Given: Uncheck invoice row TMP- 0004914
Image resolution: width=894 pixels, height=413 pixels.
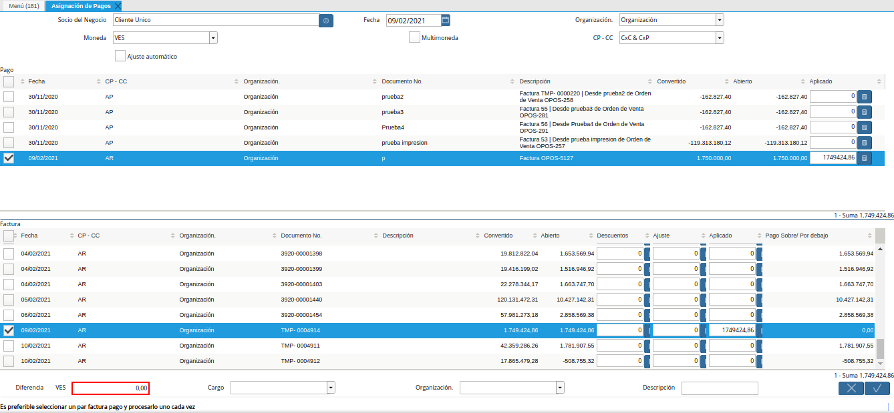Looking at the screenshot, I should [9, 330].
